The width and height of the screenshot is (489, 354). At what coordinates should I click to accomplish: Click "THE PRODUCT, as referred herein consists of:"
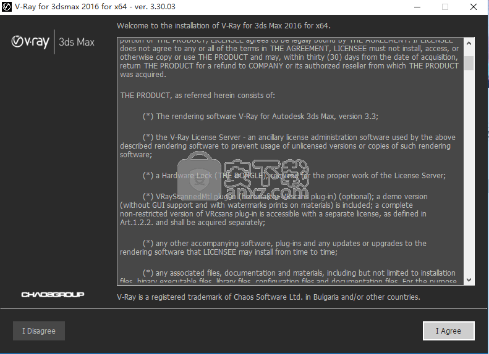point(198,96)
